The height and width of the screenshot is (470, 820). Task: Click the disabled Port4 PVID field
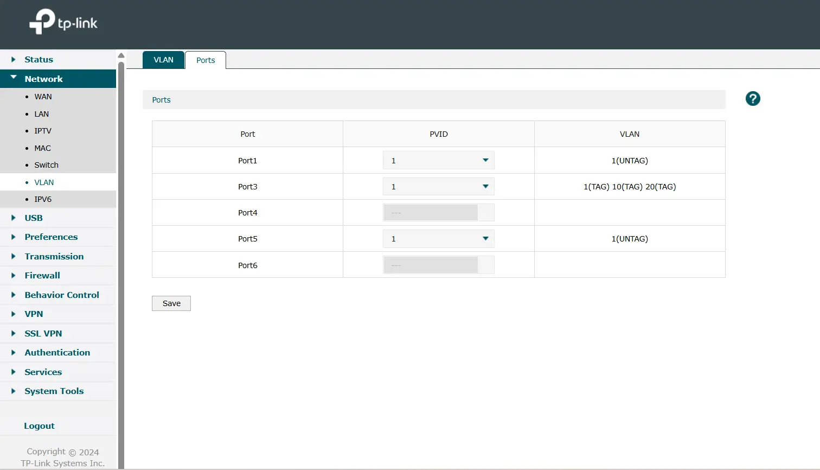click(x=438, y=213)
